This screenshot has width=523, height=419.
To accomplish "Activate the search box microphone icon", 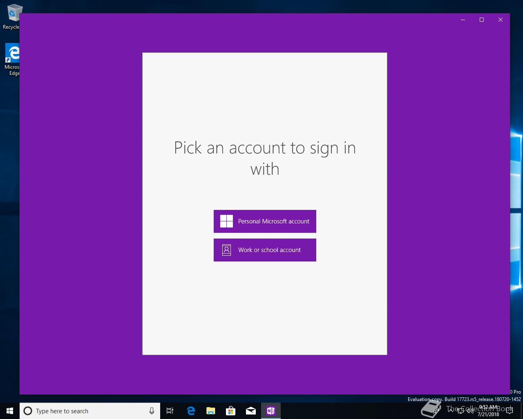I will [x=152, y=411].
